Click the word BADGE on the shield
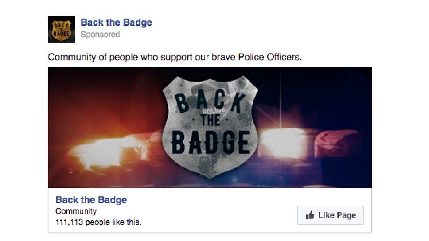Viewport: 429px width, 241px height. [210, 142]
